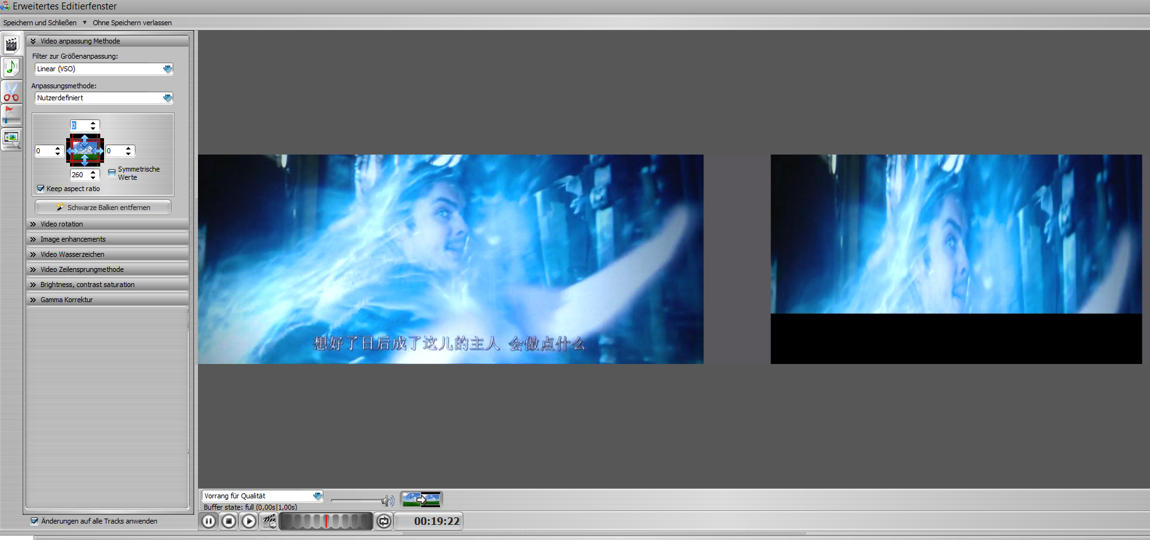Open the chapter flag marker sidebar tab
This screenshot has width=1150, height=540.
11,115
